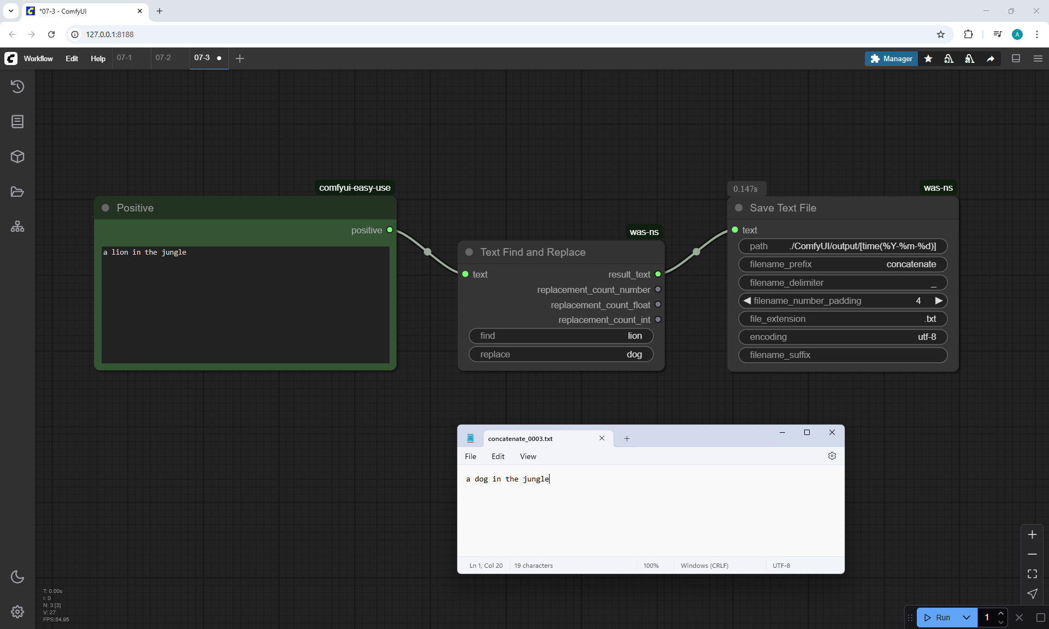Collapse the Text Find and Replace node
The height and width of the screenshot is (629, 1049).
coord(469,252)
